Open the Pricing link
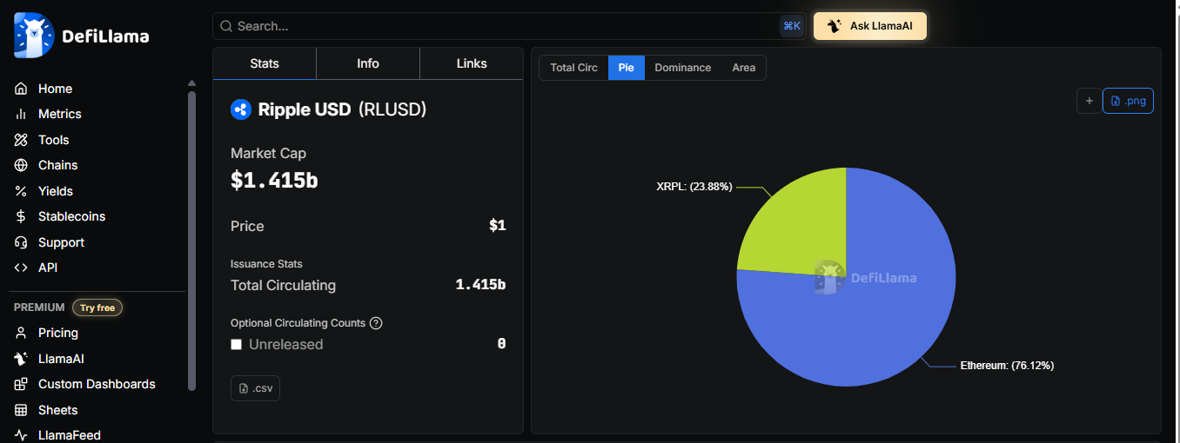The height and width of the screenshot is (443, 1180). [x=58, y=333]
